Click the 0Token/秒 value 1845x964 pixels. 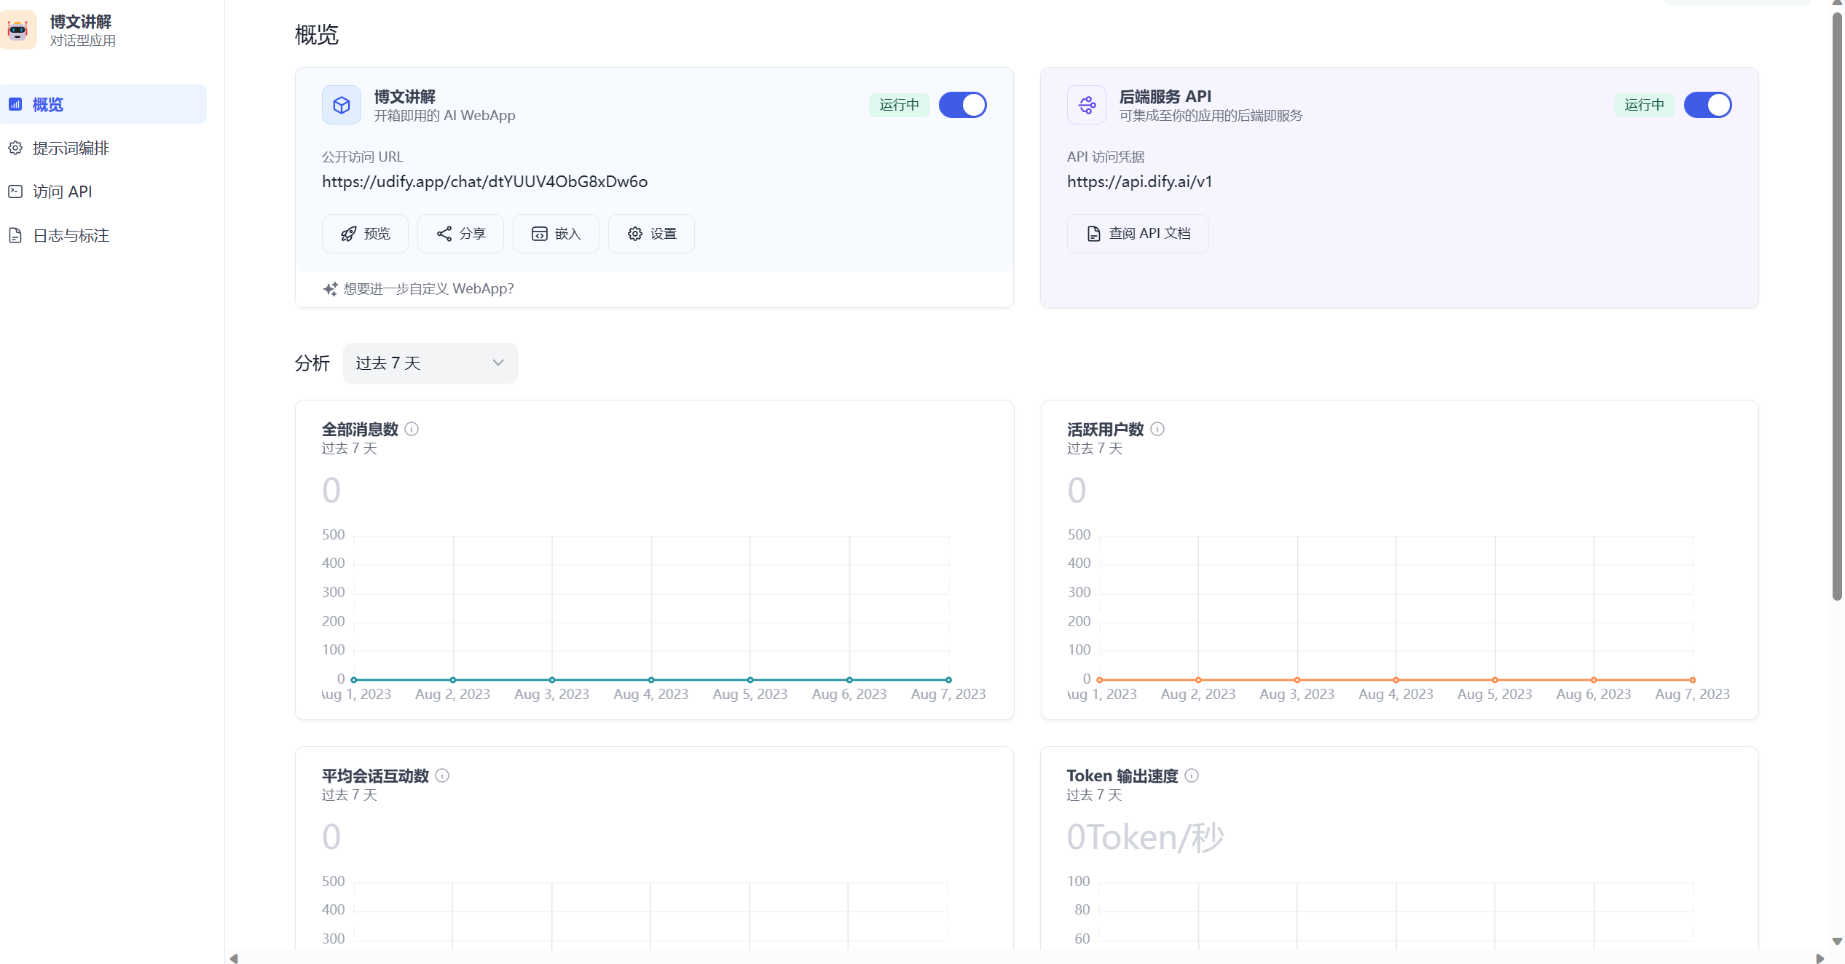tap(1145, 837)
